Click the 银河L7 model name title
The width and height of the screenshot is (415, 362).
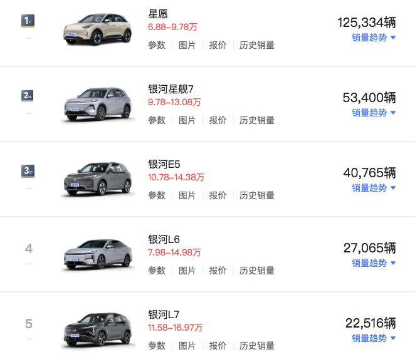click(x=164, y=314)
